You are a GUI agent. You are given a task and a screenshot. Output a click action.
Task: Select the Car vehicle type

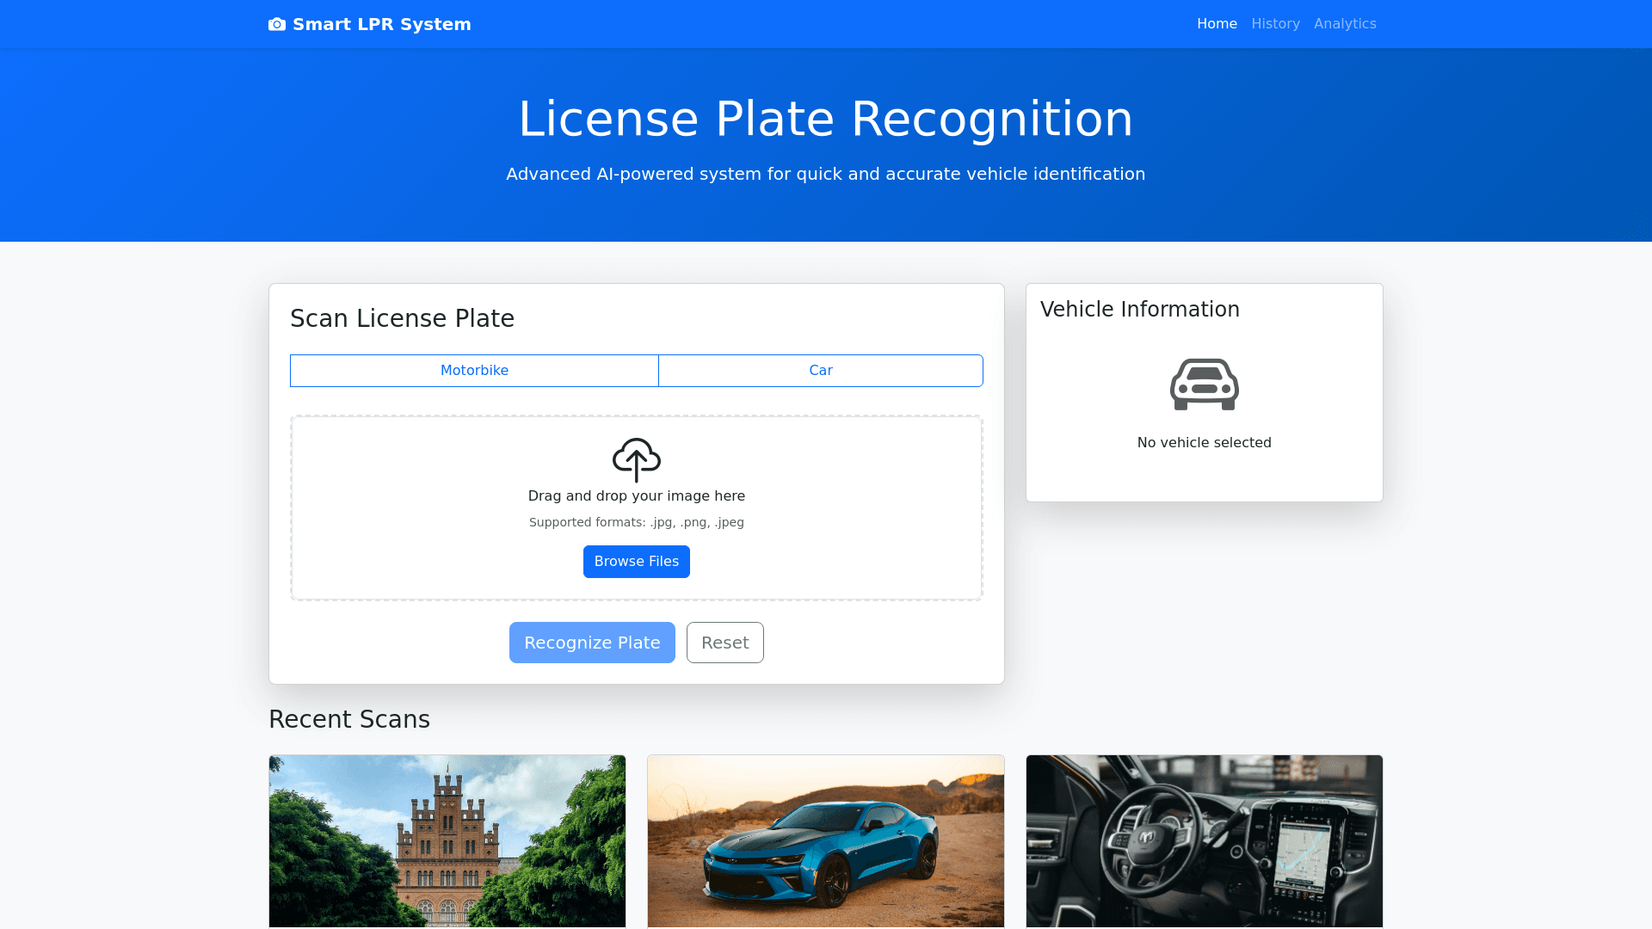[x=820, y=371]
